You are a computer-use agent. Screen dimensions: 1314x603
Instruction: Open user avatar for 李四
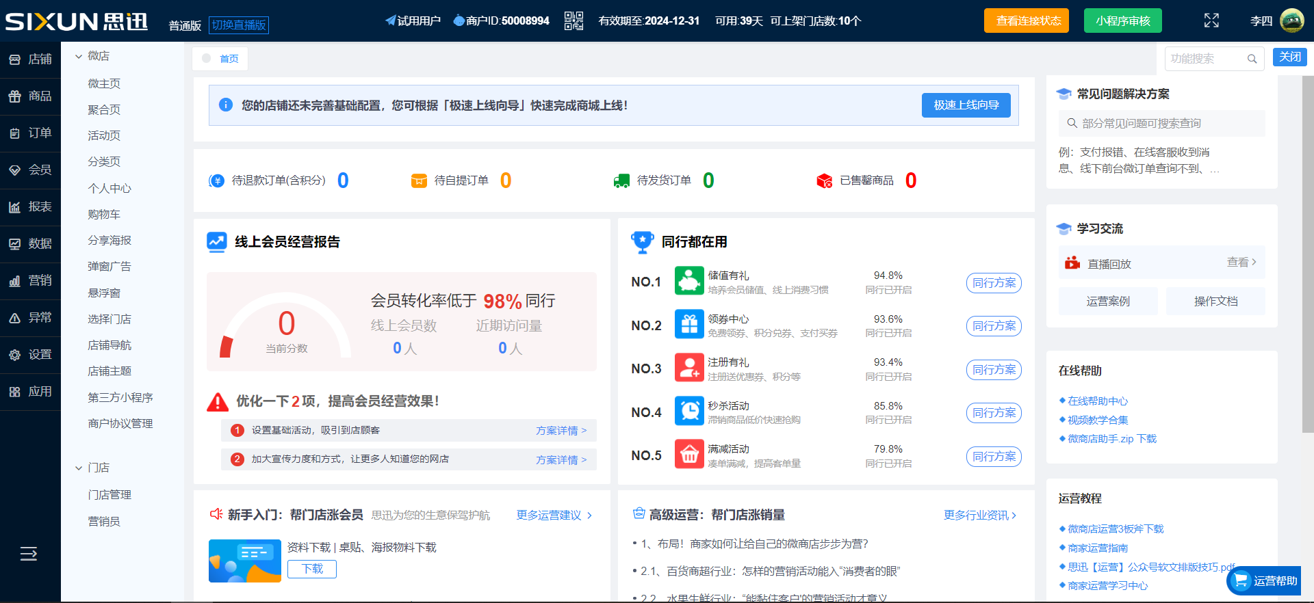1292,21
